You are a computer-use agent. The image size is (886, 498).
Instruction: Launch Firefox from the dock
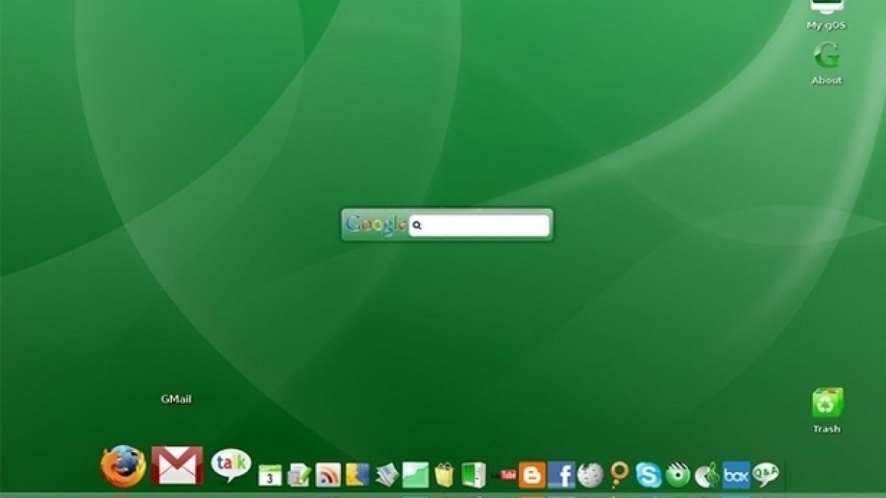pyautogui.click(x=123, y=466)
